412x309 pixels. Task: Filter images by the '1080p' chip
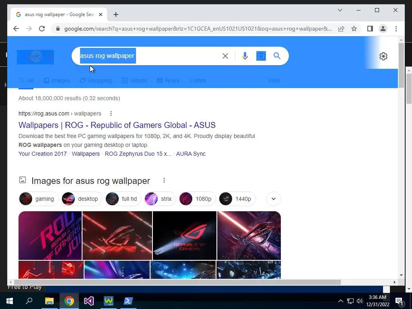click(197, 199)
